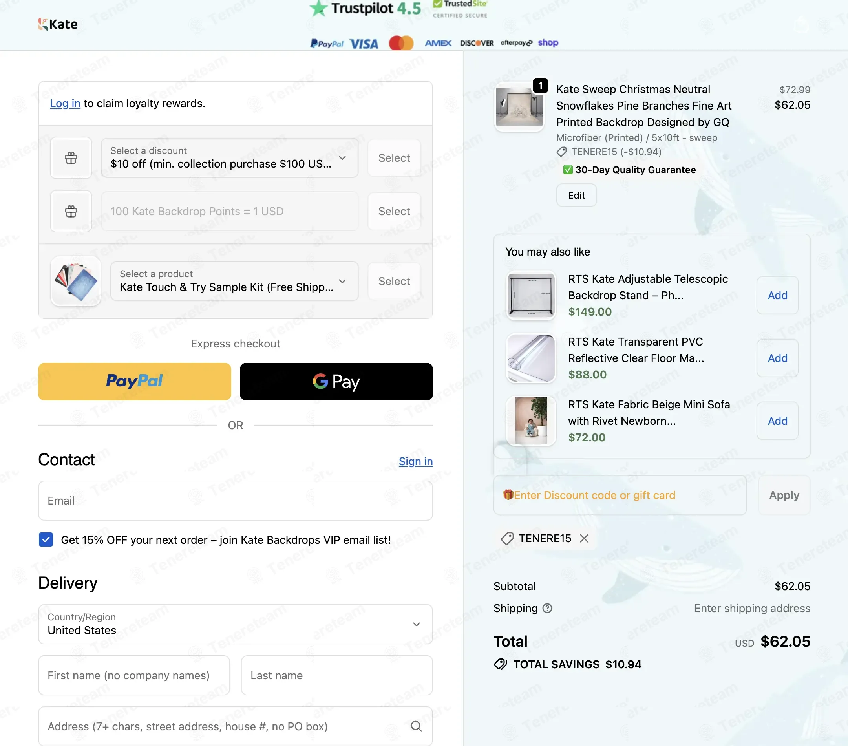Remove the TENERE15 discount code tag
The height and width of the screenshot is (746, 848).
[x=584, y=538]
